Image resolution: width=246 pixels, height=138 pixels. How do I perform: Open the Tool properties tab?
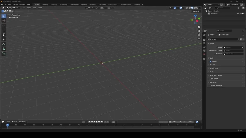pyautogui.click(x=204, y=35)
